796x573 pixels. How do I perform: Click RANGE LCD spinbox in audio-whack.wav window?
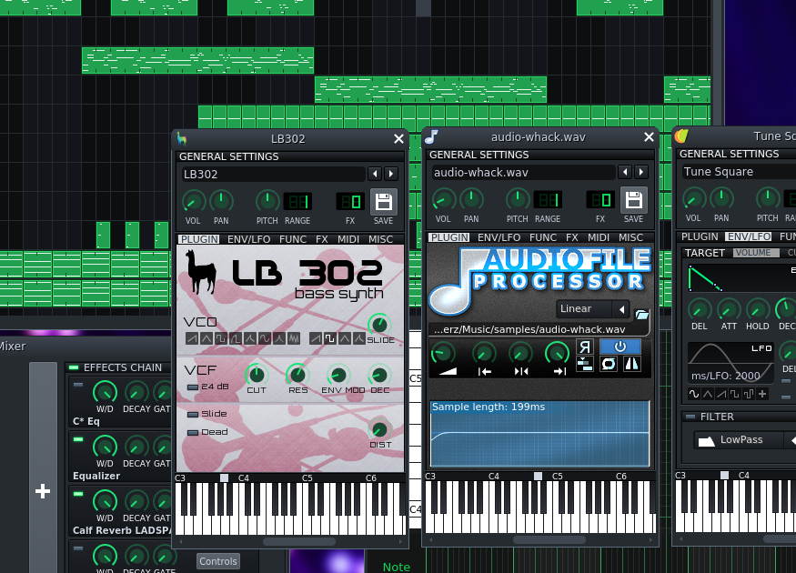[548, 200]
